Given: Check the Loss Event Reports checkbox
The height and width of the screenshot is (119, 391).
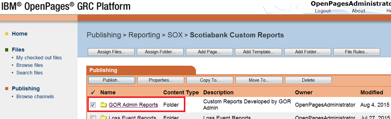Looking at the screenshot, I should 93,117.
